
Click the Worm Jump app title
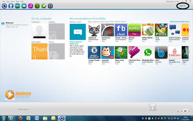119,60
